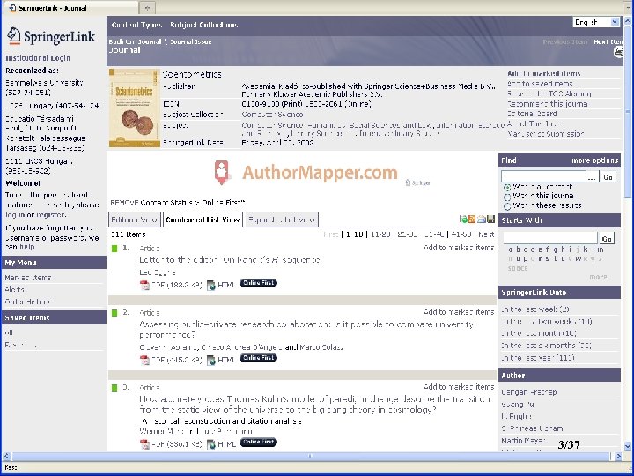Open results page 11-20

click(380, 234)
